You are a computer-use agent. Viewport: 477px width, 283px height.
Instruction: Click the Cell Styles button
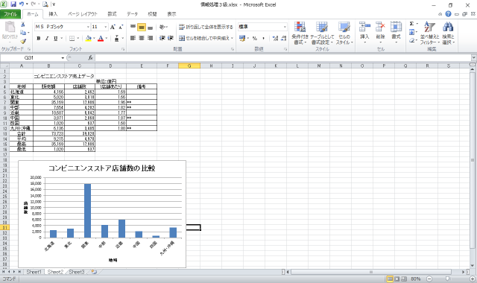pyautogui.click(x=344, y=34)
